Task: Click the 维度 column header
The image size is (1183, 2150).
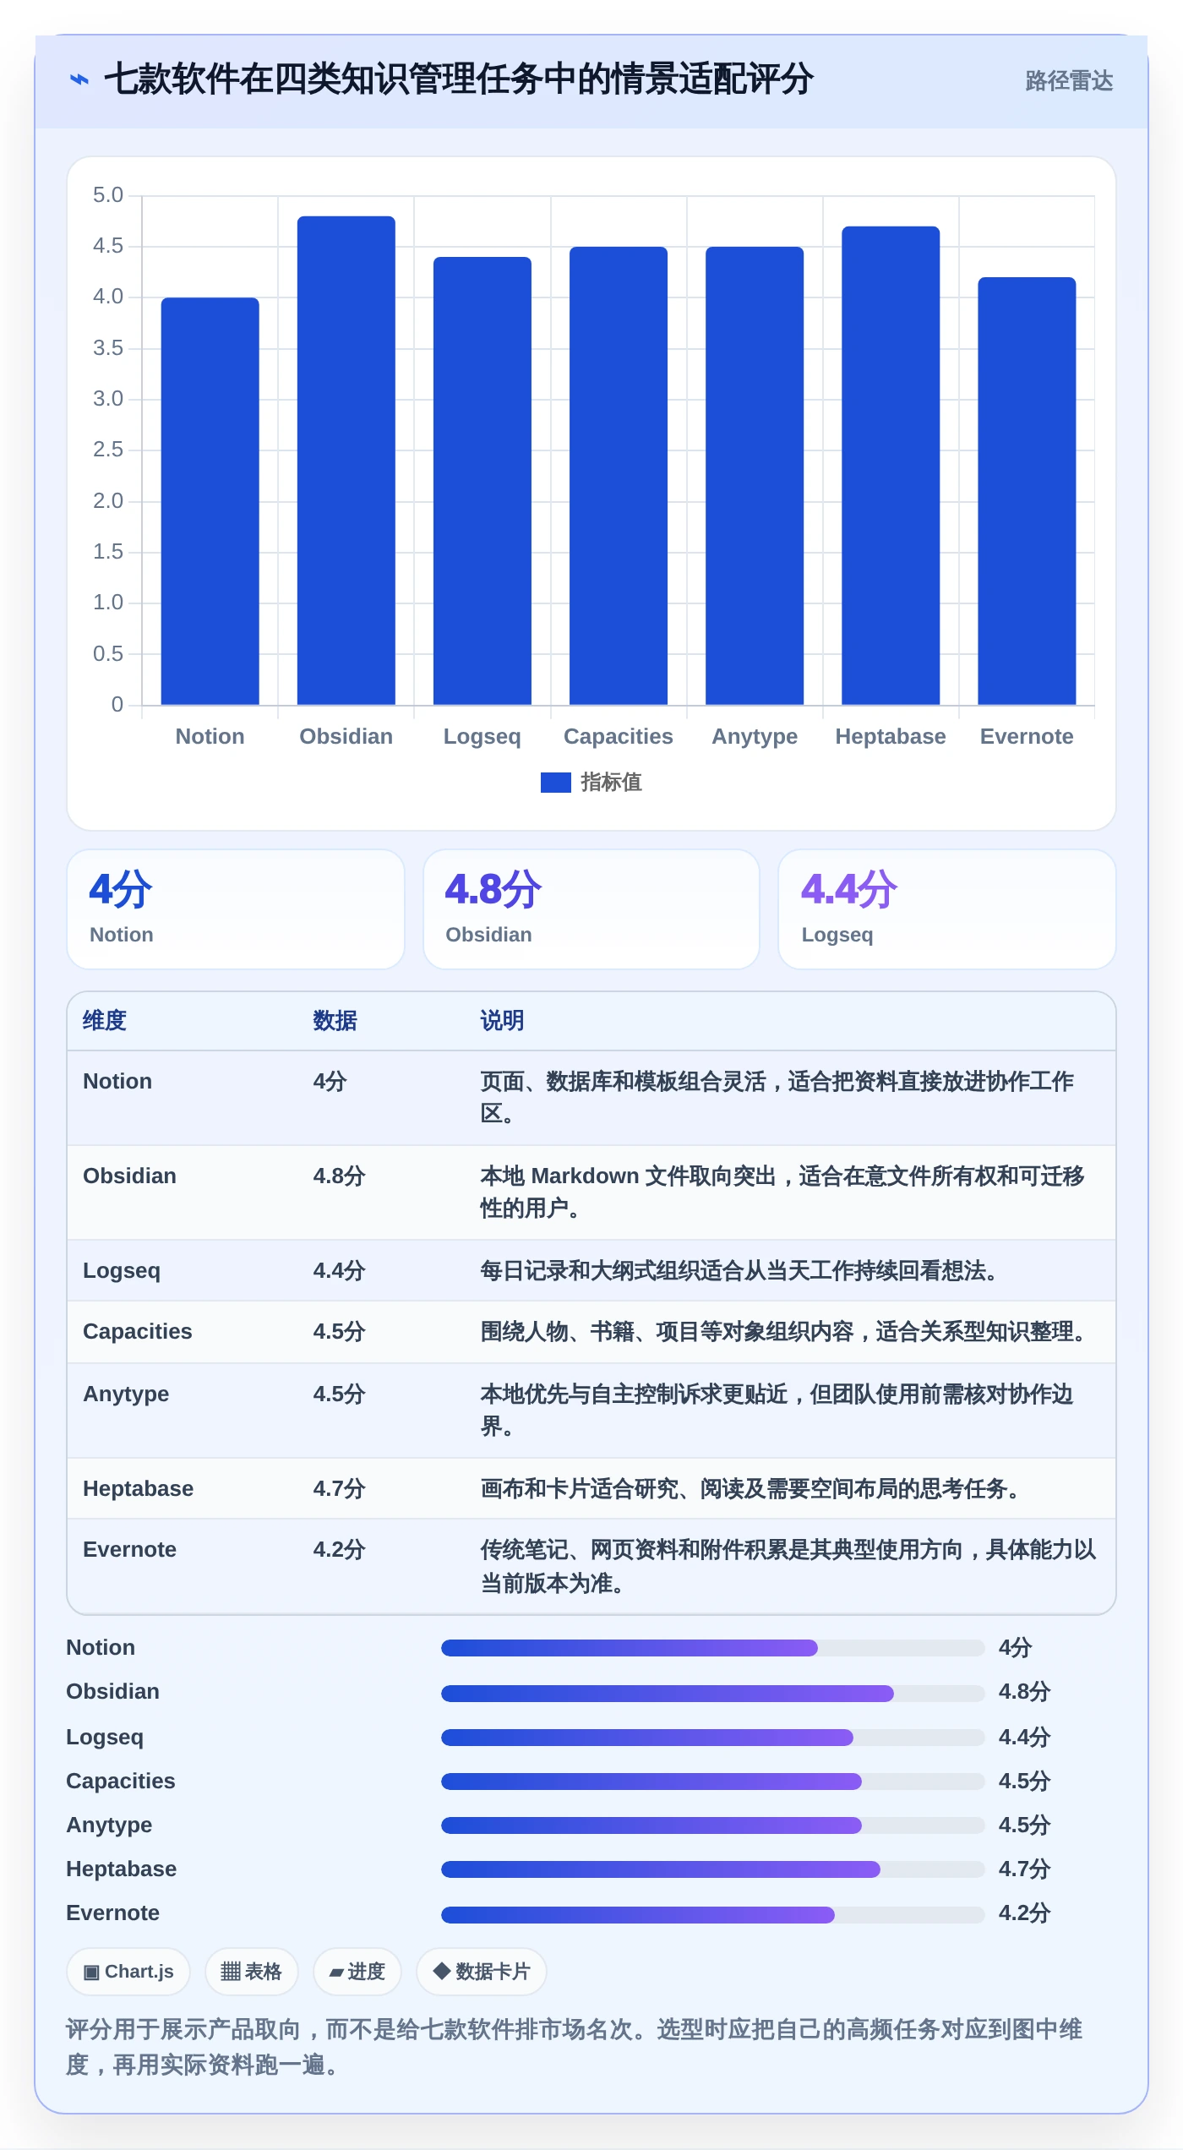Action: point(105,1021)
